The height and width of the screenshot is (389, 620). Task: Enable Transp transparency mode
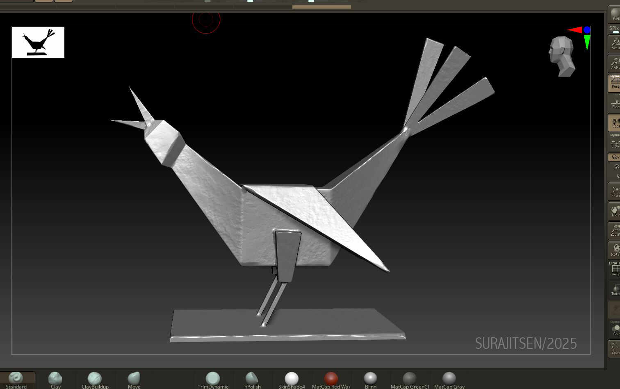tap(615, 290)
